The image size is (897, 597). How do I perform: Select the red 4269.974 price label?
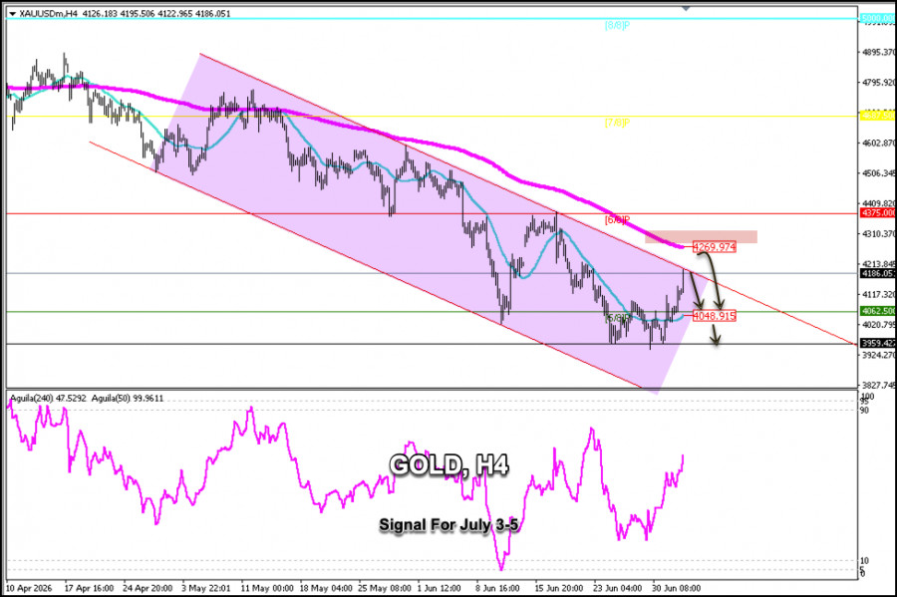(715, 247)
